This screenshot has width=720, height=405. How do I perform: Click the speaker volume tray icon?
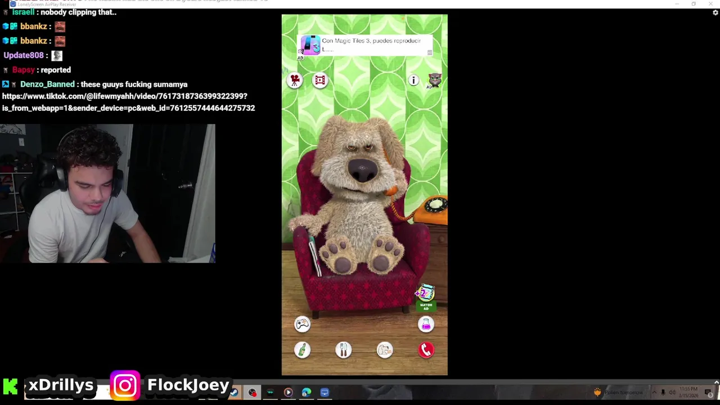(672, 393)
